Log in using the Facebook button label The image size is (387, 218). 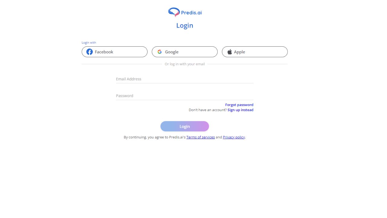(x=104, y=52)
